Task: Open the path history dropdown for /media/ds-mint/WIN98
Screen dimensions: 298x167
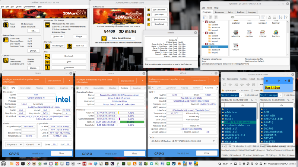Action: pyautogui.click(x=293, y=100)
